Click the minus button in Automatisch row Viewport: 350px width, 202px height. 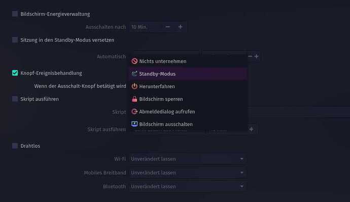(250, 56)
